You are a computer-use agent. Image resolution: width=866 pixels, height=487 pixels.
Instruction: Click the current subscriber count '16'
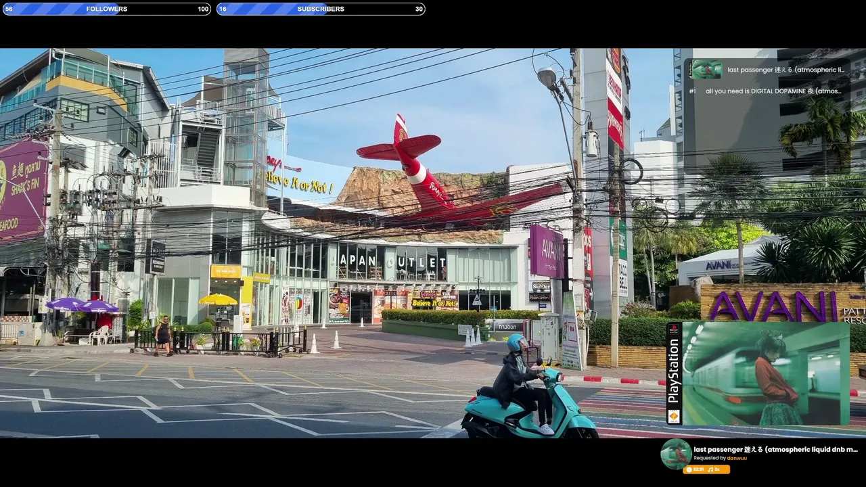(x=223, y=9)
